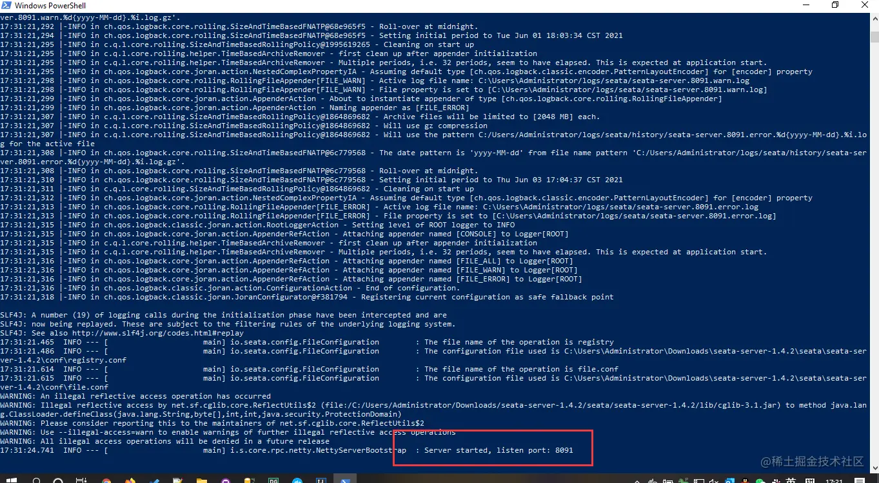Open IntelliJ IDEA from the taskbar
Screen dimensions: 879x483
[321, 480]
